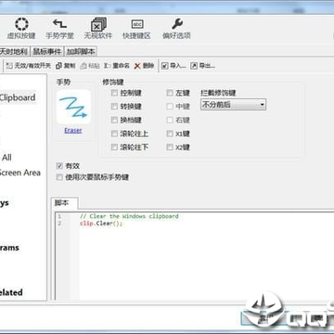Select the All item in left list
The width and height of the screenshot is (334, 334).
pos(6,158)
